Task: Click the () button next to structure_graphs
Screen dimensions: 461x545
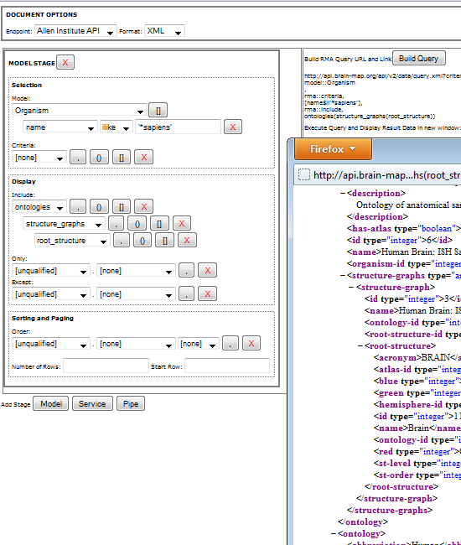Action: pyautogui.click(x=137, y=223)
